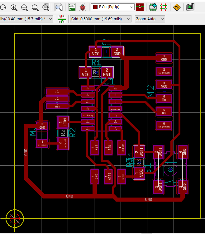Select resonator pad Xout
The width and height of the screenshot is (205, 234).
pos(57,106)
